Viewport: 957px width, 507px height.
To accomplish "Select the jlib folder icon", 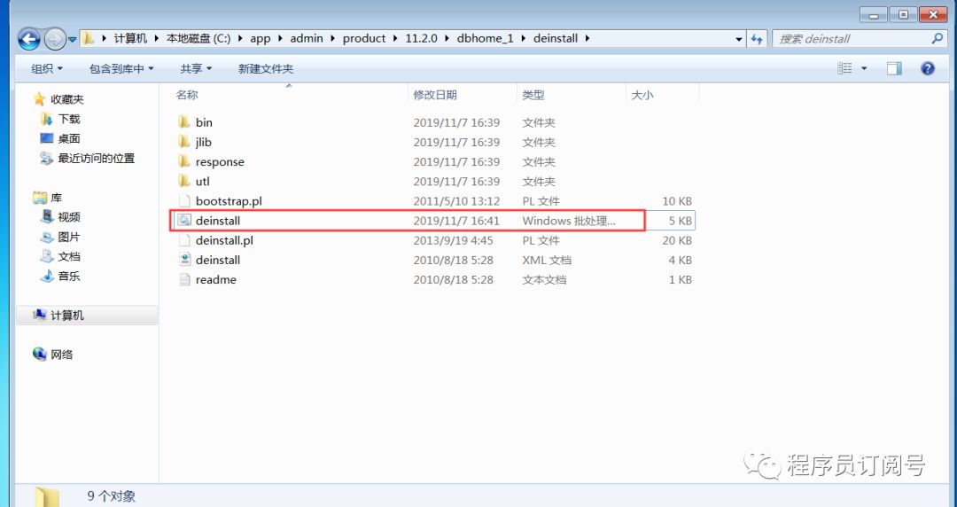I will pyautogui.click(x=184, y=142).
